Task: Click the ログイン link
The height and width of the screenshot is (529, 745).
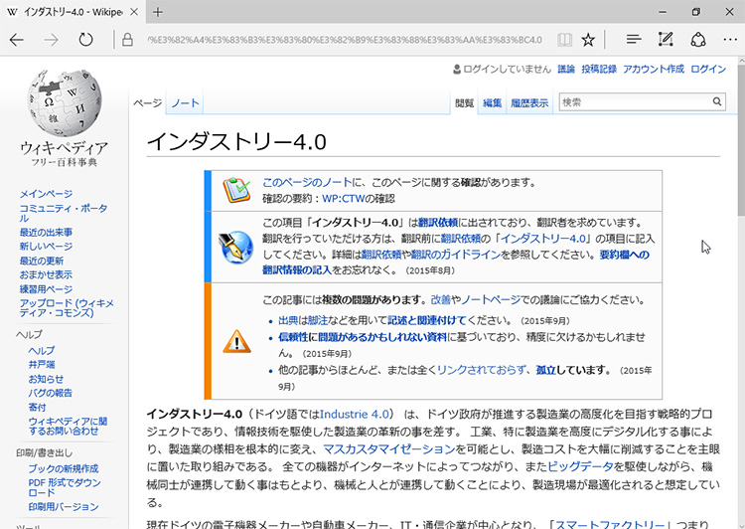Action: coord(708,69)
